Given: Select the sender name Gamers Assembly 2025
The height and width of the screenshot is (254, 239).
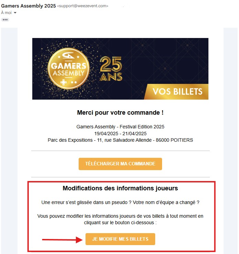Looking at the screenshot, I should (29, 6).
